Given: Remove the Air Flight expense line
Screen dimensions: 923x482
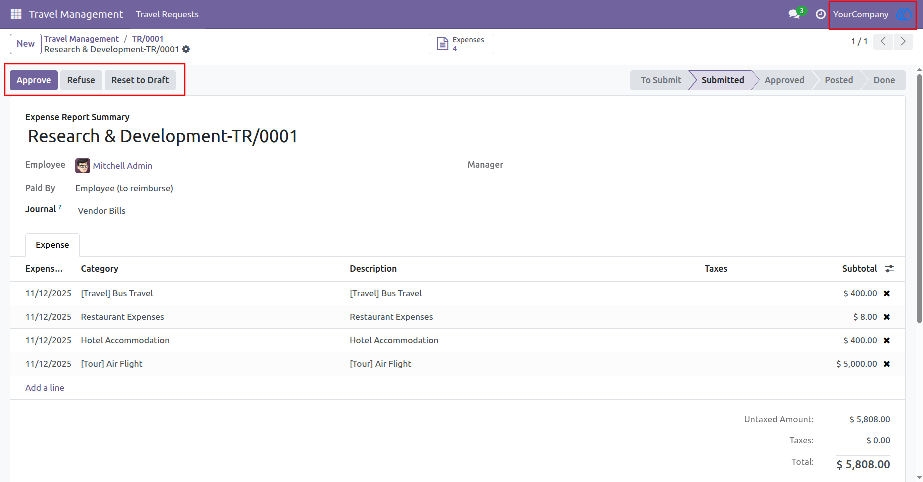Looking at the screenshot, I should (887, 364).
